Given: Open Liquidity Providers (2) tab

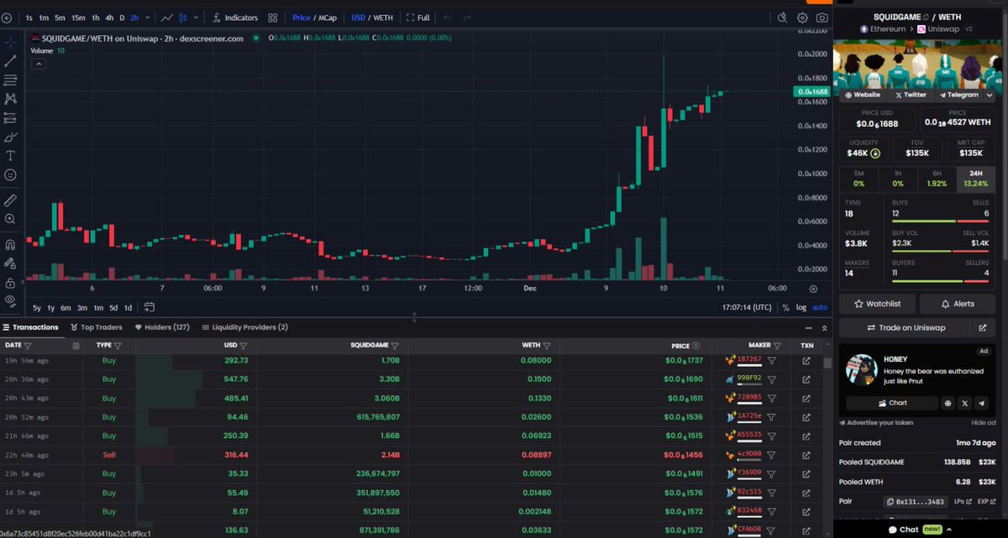Looking at the screenshot, I should (244, 327).
